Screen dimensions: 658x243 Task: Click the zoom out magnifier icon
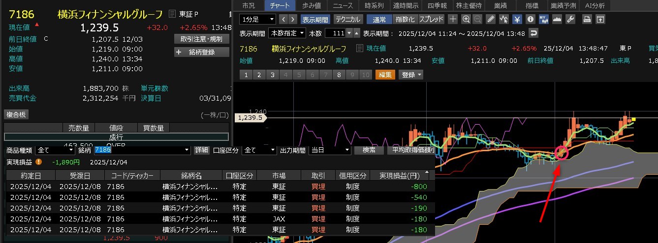pos(477,19)
